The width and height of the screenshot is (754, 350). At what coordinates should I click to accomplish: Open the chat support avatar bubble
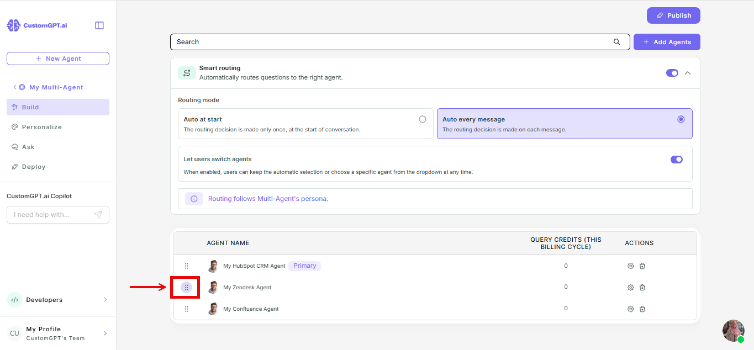point(734,331)
